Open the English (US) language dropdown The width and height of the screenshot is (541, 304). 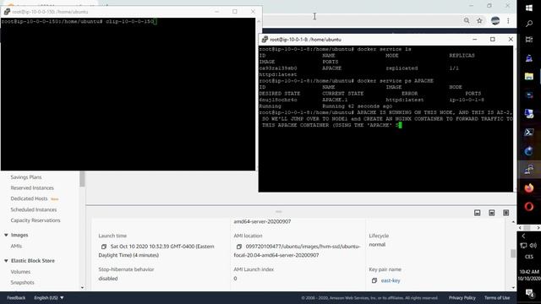click(49, 298)
